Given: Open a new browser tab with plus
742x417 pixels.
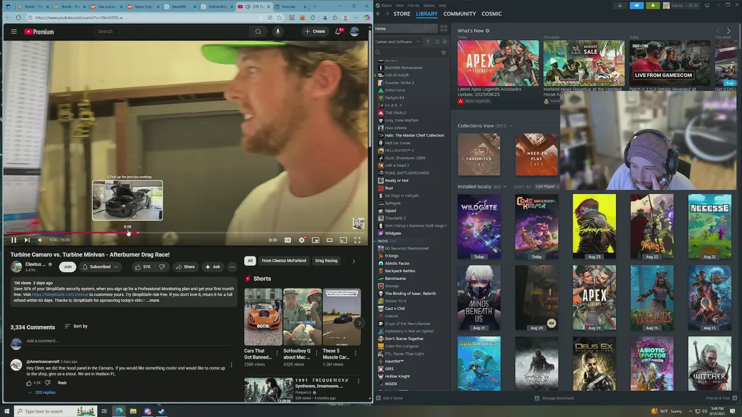Looking at the screenshot, I should coord(314,6).
